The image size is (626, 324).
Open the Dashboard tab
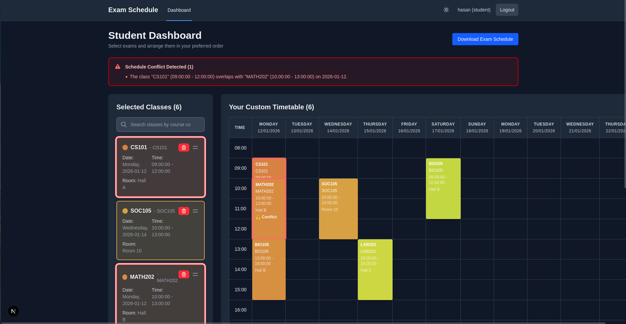click(179, 10)
